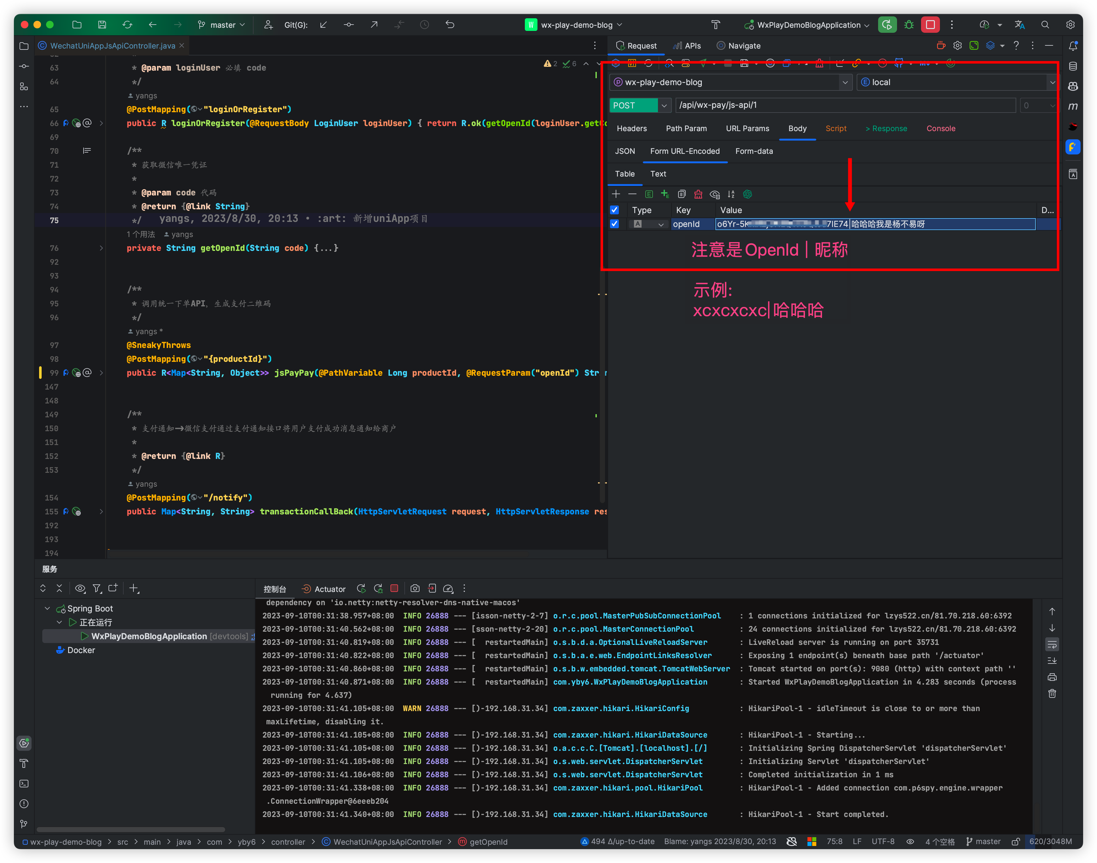Click the filter icon in Services panel
The height and width of the screenshot is (863, 1097).
tap(97, 589)
